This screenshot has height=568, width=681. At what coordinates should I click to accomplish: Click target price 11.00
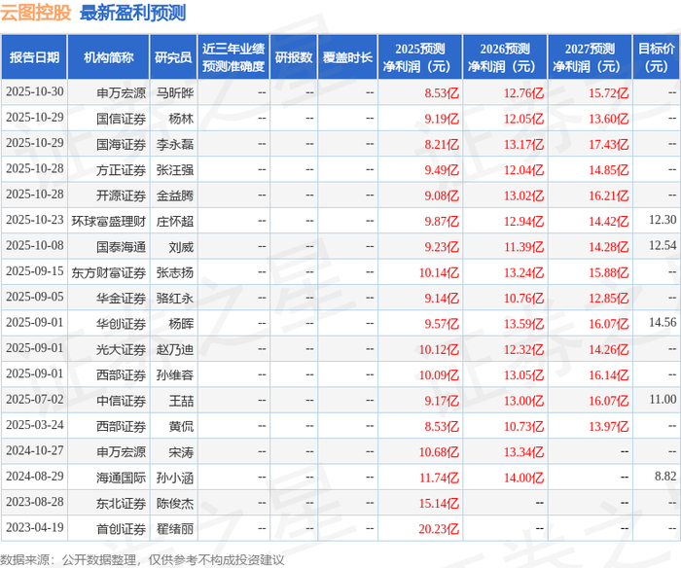[663, 399]
